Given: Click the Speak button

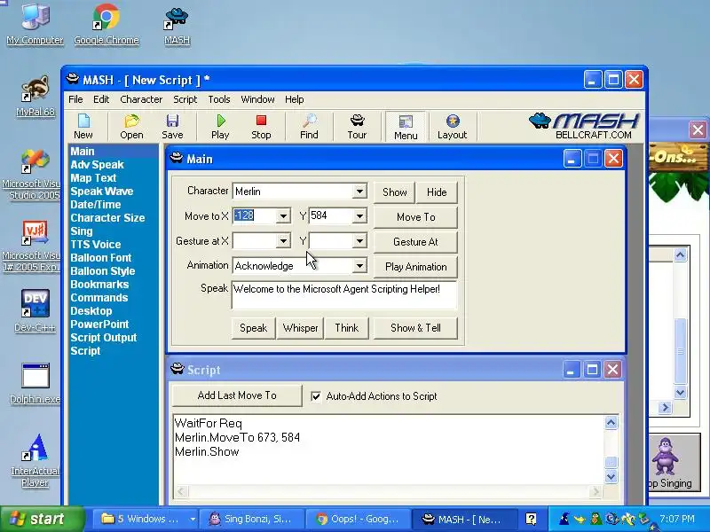Looking at the screenshot, I should pos(253,328).
